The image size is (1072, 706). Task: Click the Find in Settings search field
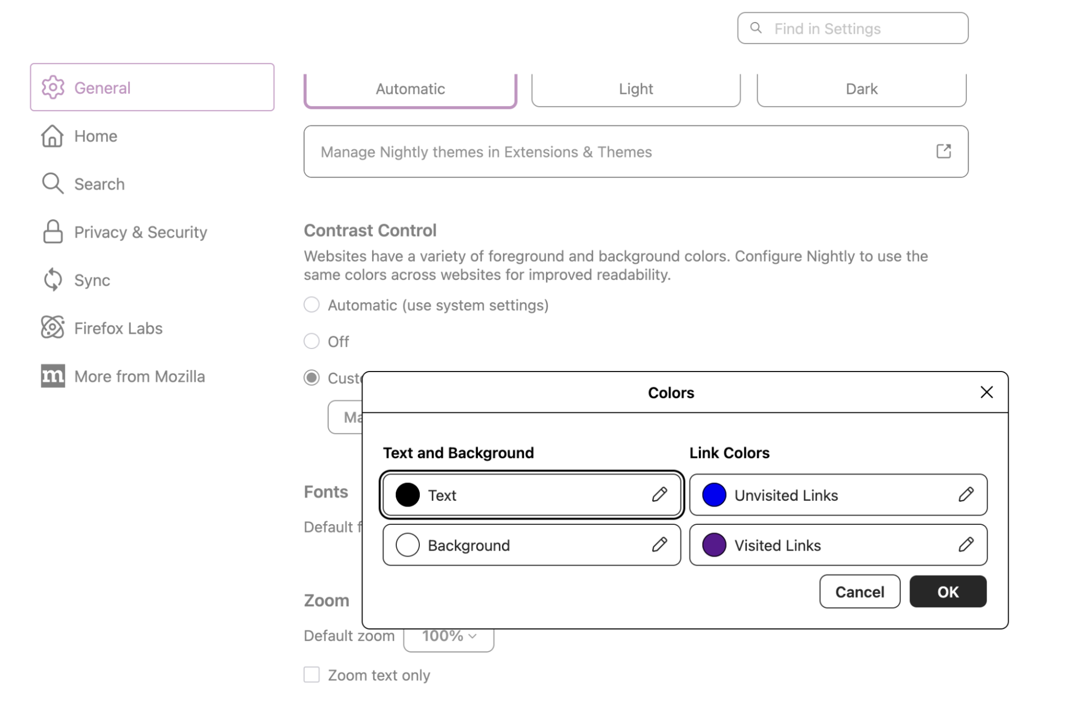tap(852, 28)
